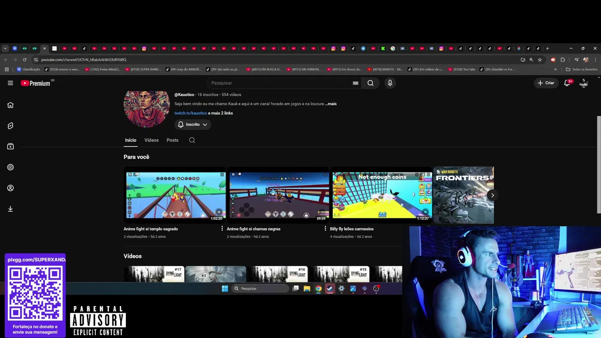The image size is (601, 338).
Task: Go back in browser history
Action: (6, 60)
